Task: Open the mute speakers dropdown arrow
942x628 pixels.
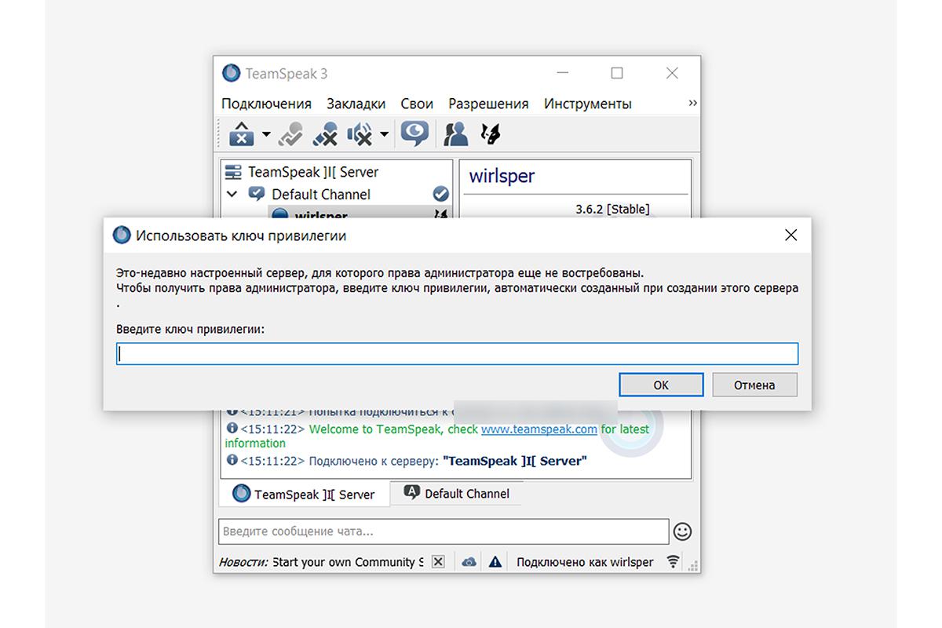Action: [x=383, y=133]
